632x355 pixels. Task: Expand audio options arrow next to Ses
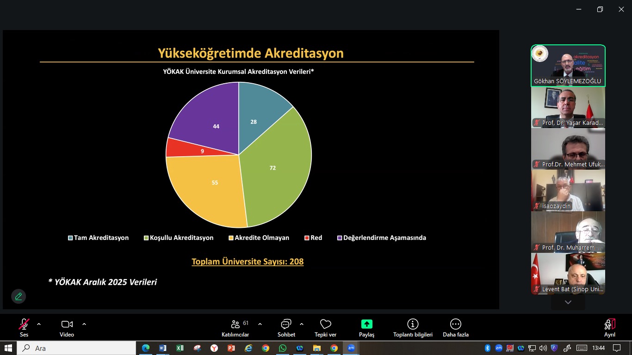[x=39, y=324]
